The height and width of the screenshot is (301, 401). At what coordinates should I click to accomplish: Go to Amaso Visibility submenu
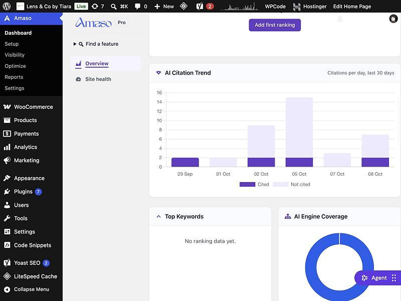tap(15, 55)
